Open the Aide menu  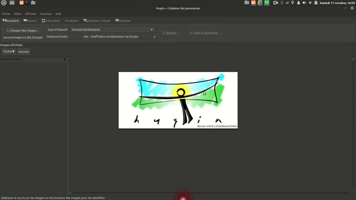pos(58,14)
